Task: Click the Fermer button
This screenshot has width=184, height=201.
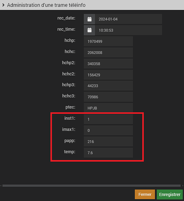Action: [145, 194]
